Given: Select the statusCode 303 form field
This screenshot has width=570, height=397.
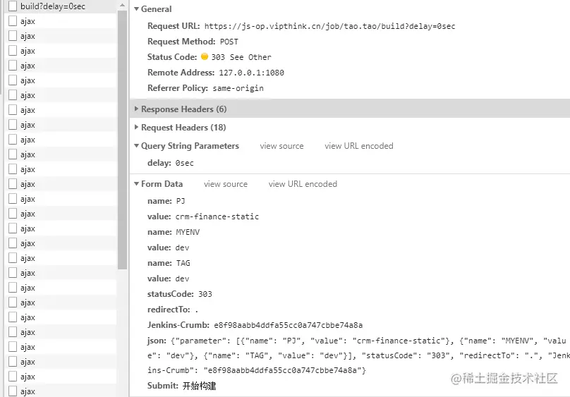Looking at the screenshot, I should (180, 294).
